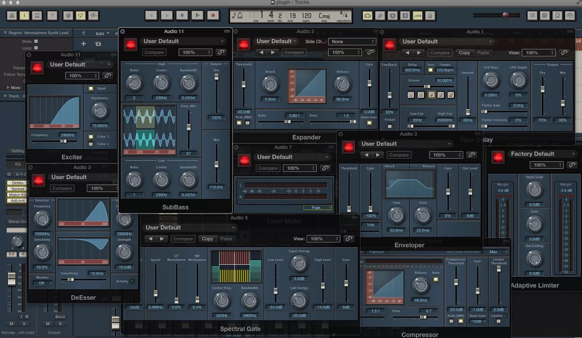Click the EQ slot on channel strip

[x=17, y=164]
